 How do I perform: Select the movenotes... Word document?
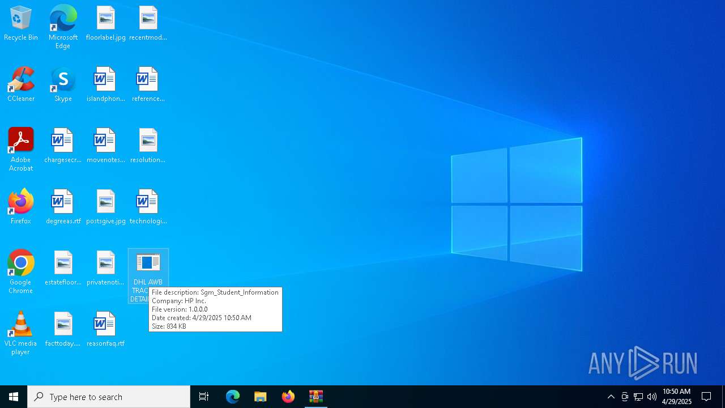pos(106,146)
